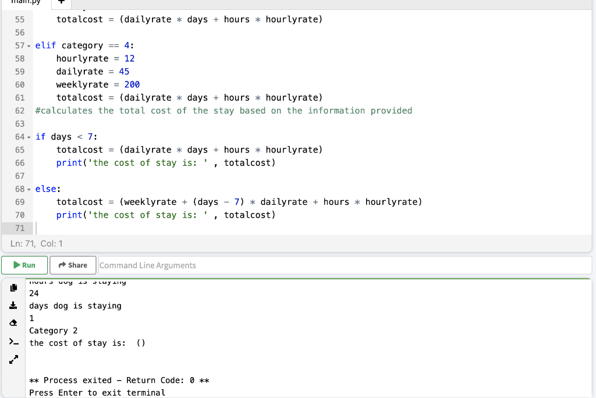Viewport: 596px width, 398px height.
Task: Clear the console with the eraser icon
Action: pyautogui.click(x=13, y=322)
